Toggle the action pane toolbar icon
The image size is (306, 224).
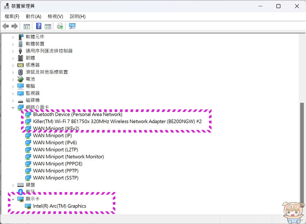pos(48,26)
